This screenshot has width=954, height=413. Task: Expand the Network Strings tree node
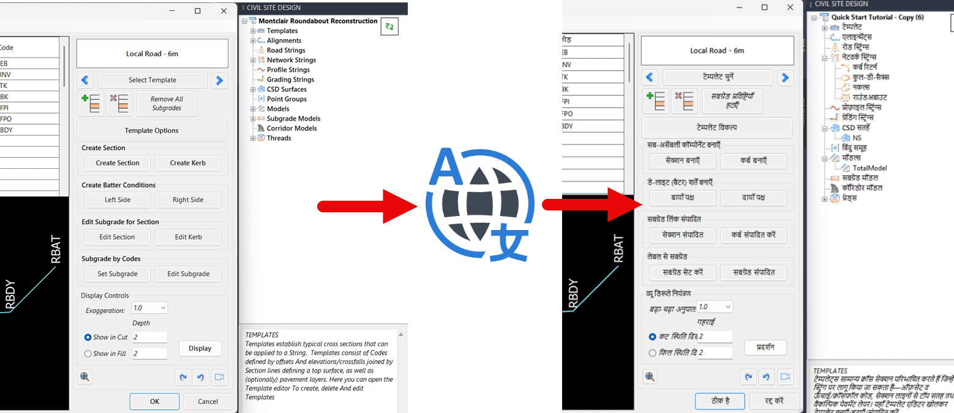[253, 60]
